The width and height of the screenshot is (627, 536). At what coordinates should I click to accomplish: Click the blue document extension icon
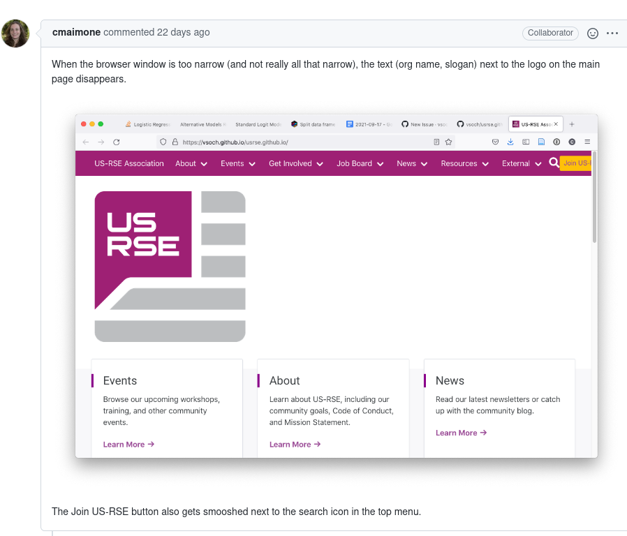(x=541, y=142)
